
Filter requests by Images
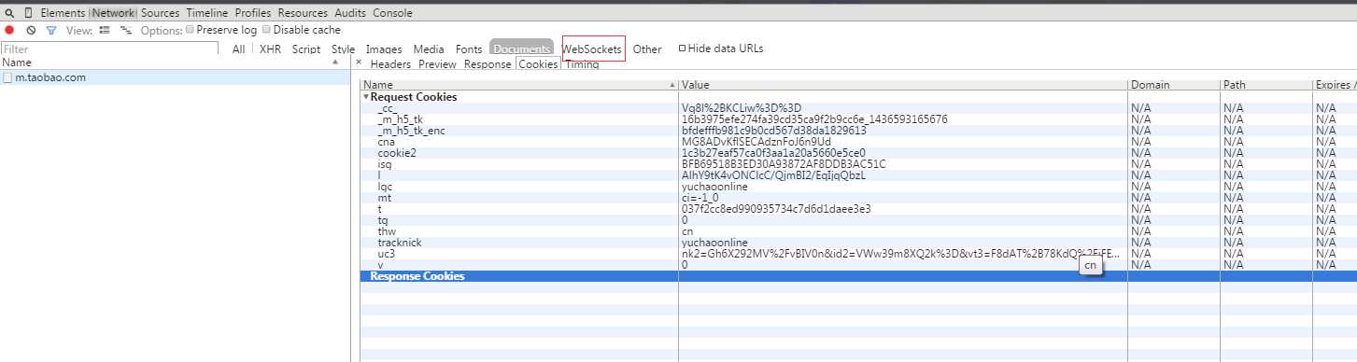tap(384, 49)
